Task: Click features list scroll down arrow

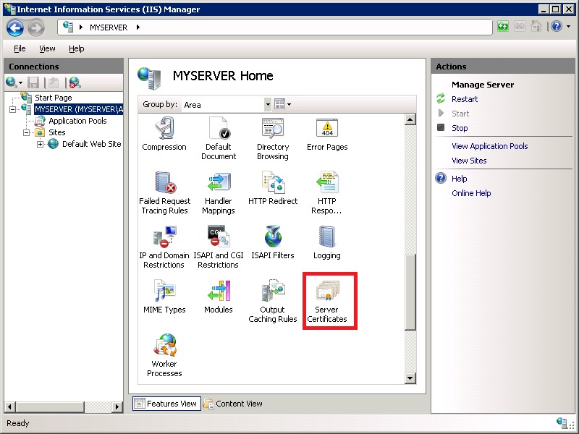Action: [x=410, y=378]
